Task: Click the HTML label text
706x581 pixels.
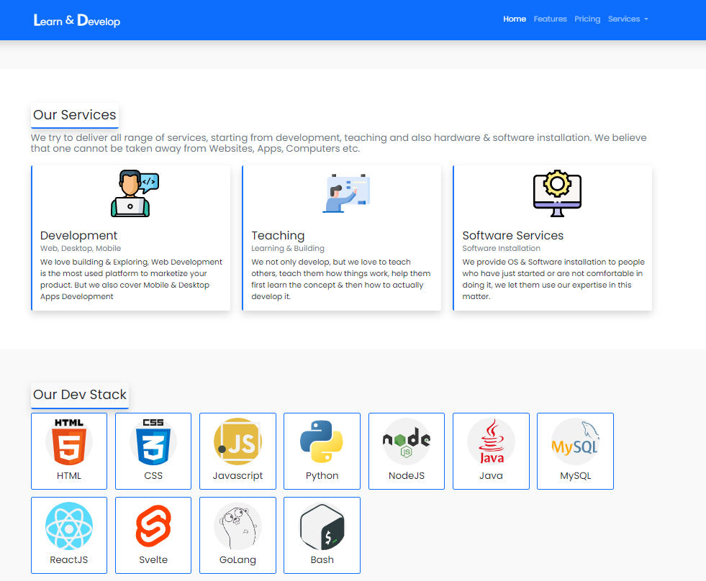Action: (69, 476)
